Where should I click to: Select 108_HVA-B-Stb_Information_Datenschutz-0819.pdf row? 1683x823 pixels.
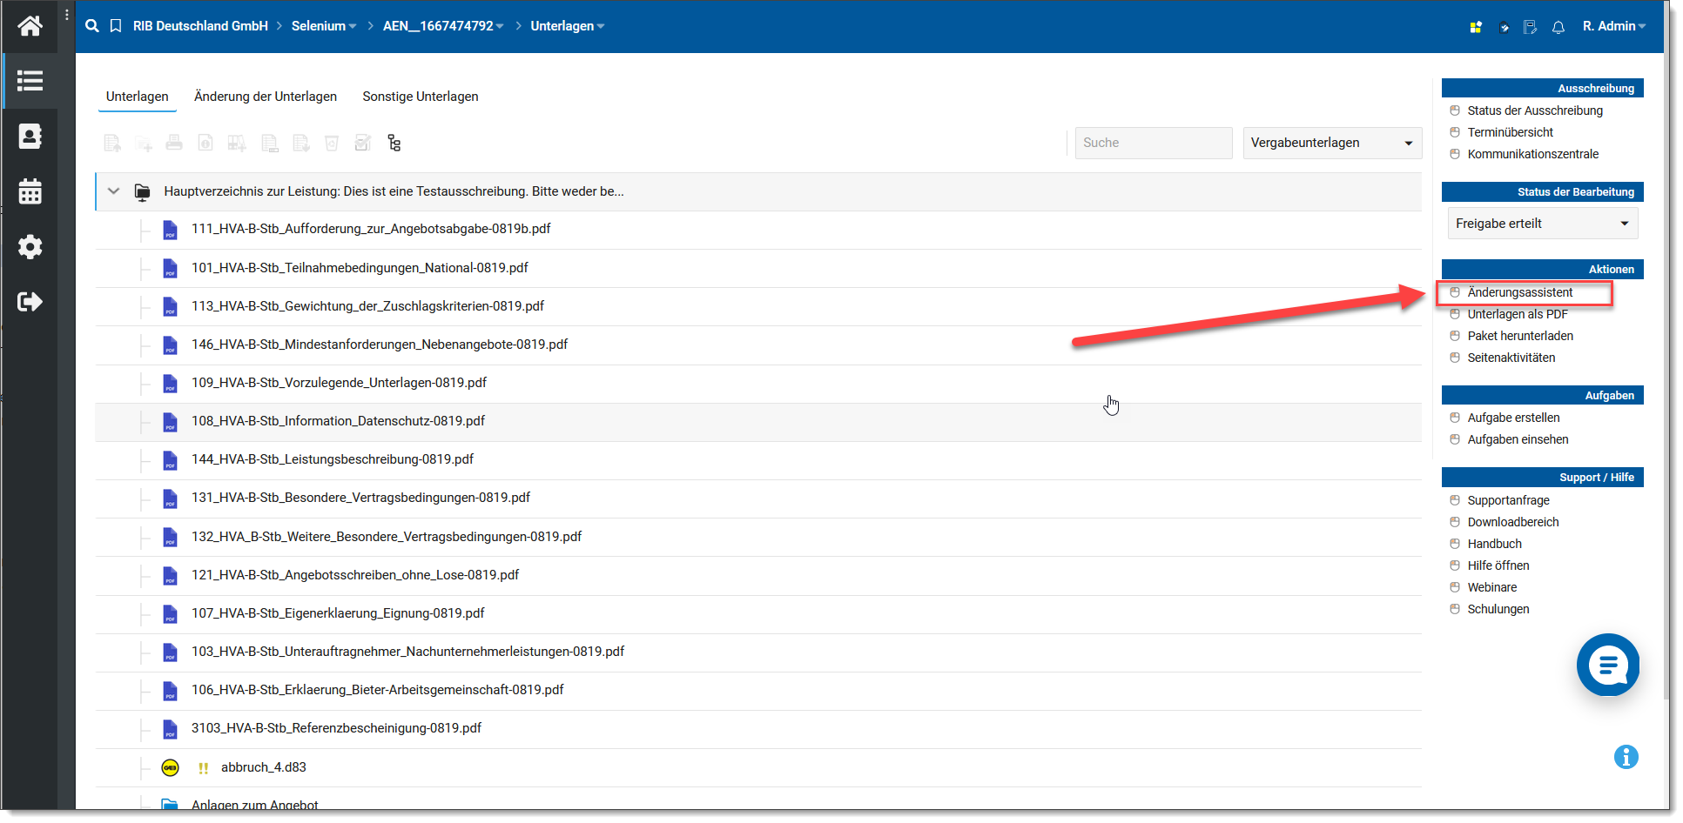tap(758, 421)
